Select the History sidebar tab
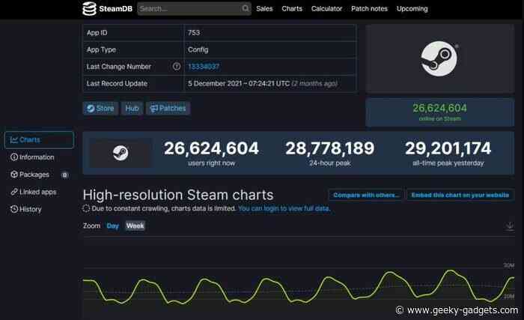The width and height of the screenshot is (524, 320). (26, 209)
